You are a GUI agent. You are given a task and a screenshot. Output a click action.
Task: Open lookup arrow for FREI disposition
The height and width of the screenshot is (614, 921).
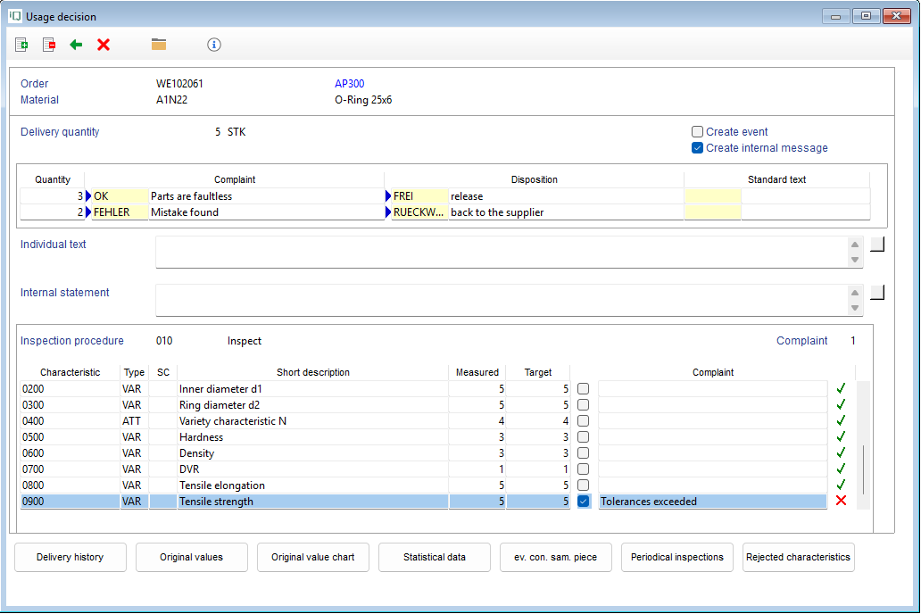coord(388,196)
